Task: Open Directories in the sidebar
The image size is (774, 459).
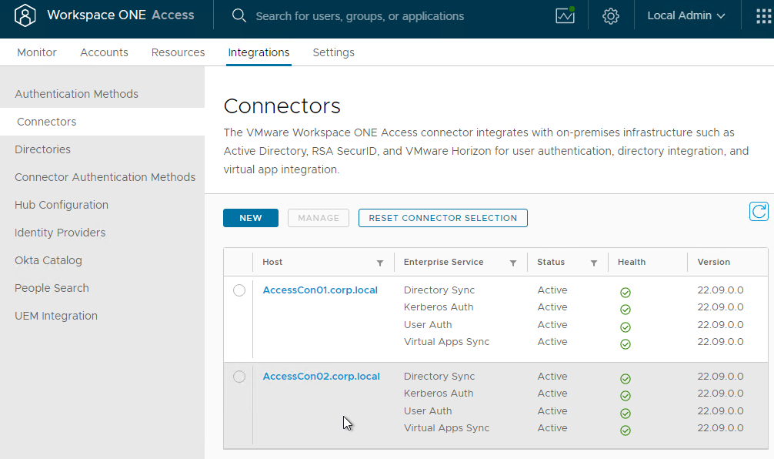Action: coord(102,149)
